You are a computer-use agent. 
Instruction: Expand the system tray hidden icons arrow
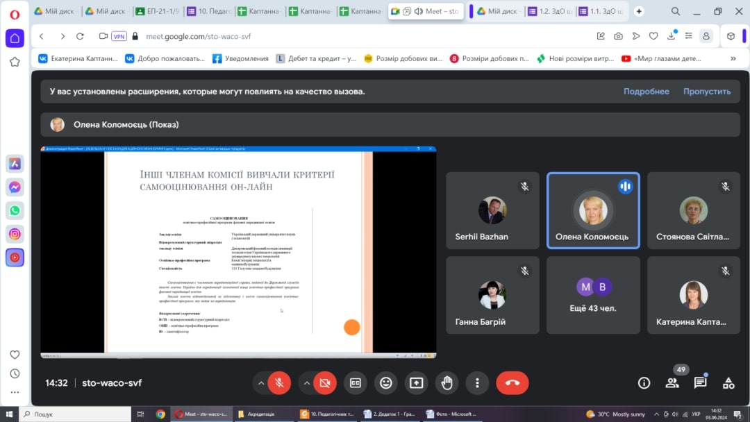click(x=656, y=414)
